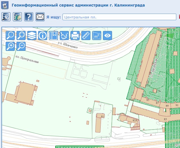The image size is (180, 148).
Task: Click the 'ул. Зарайская' street label
Action: 154,68
